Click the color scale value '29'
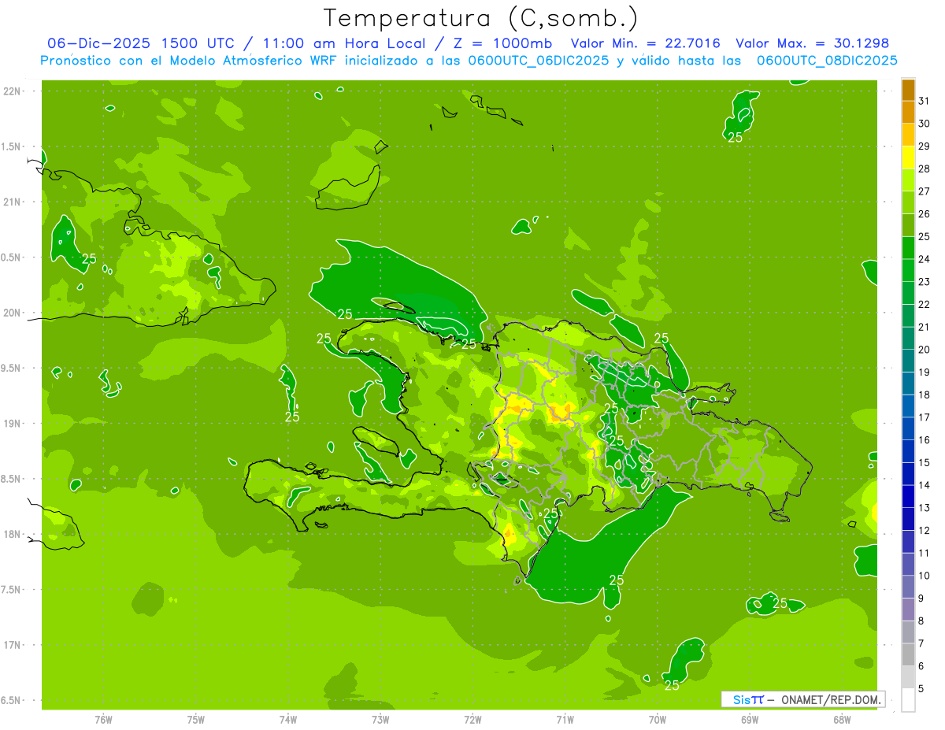The width and height of the screenshot is (945, 730). pos(925,146)
